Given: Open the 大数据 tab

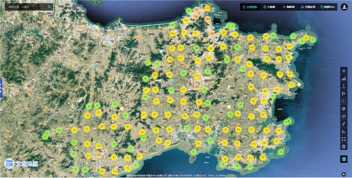Looking at the screenshot, I should click(269, 7).
